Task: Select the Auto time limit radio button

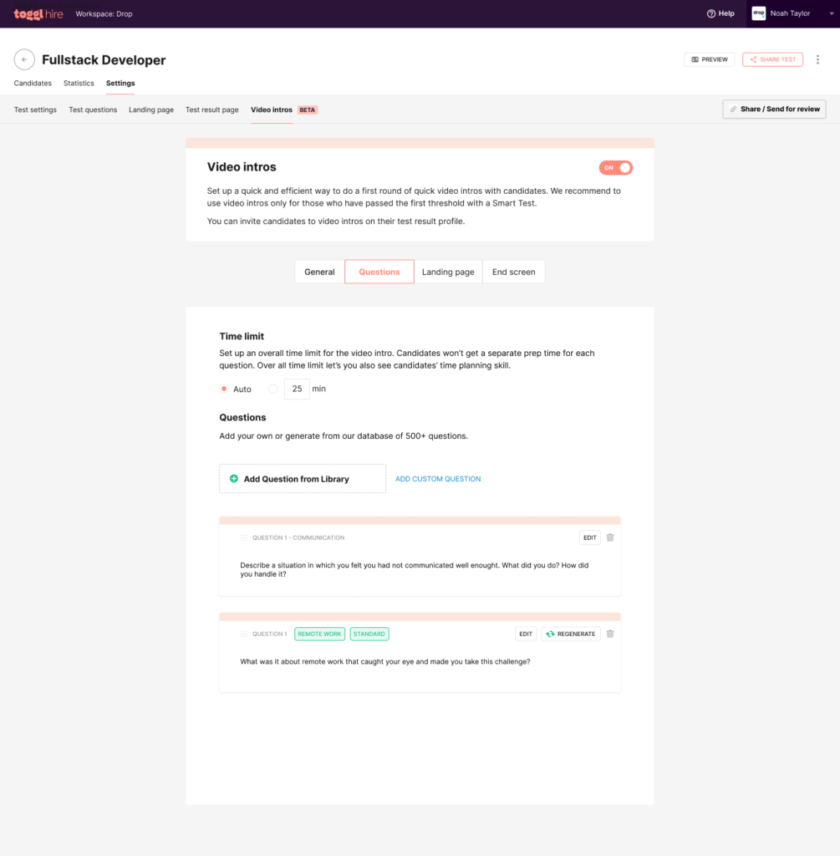Action: [224, 389]
